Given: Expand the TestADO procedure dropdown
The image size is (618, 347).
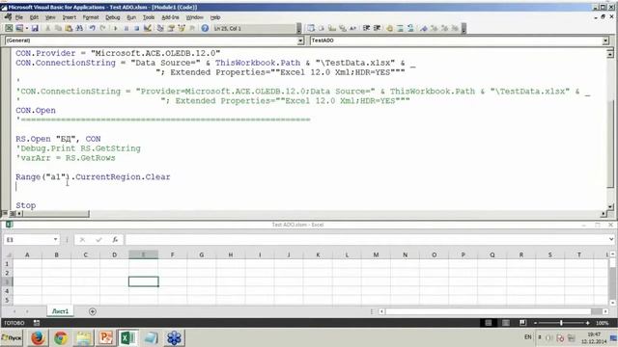Looking at the screenshot, I should (605, 40).
